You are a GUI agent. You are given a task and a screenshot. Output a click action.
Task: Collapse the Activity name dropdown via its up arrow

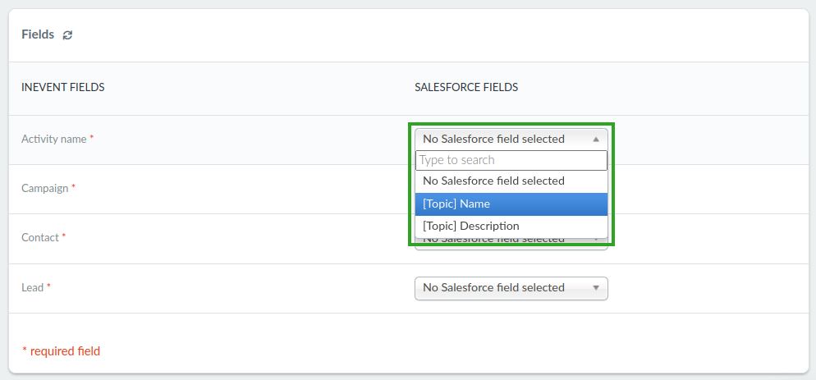pyautogui.click(x=596, y=140)
